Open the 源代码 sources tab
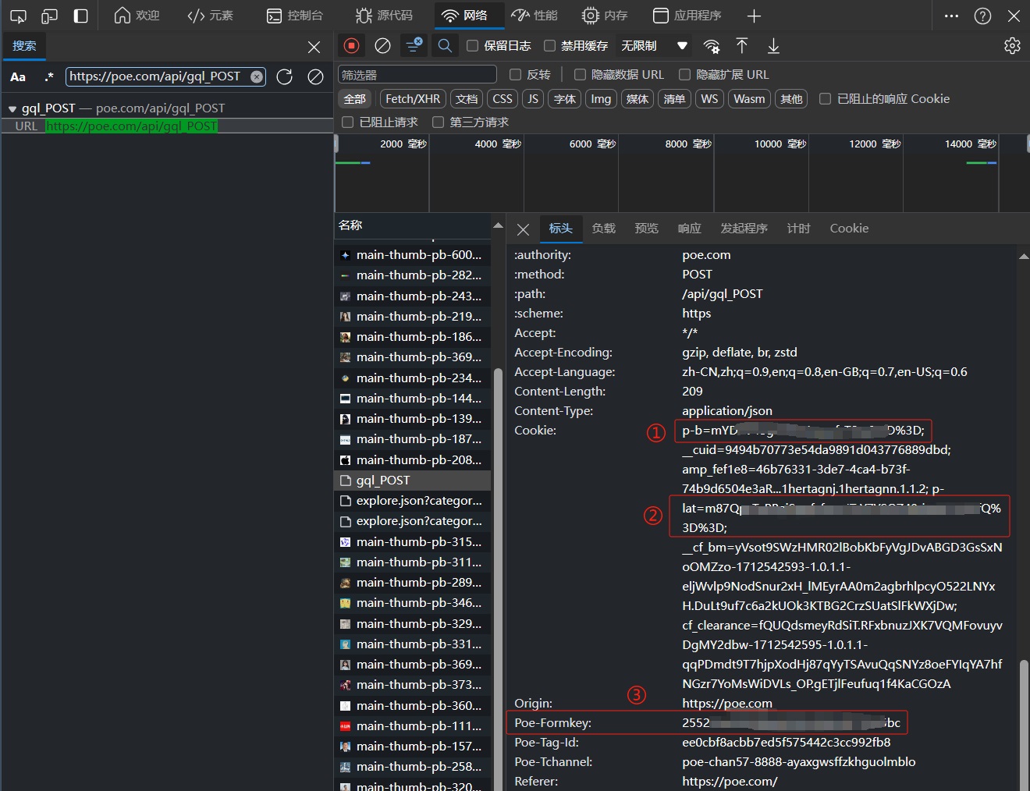This screenshot has width=1030, height=791. tap(384, 16)
